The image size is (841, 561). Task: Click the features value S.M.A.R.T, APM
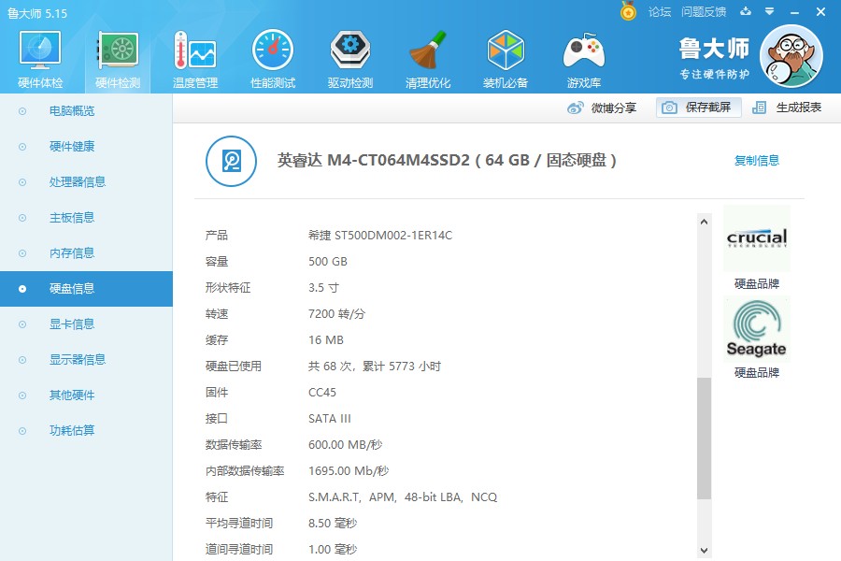(x=403, y=497)
